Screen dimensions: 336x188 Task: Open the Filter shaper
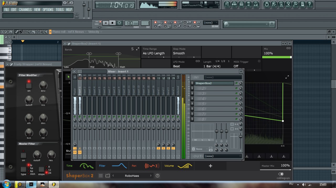pyautogui.click(x=113, y=166)
